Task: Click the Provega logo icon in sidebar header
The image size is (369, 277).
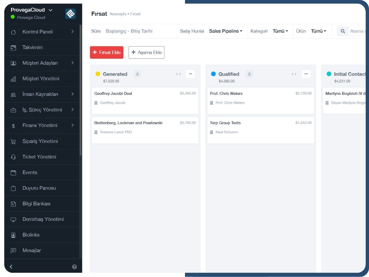Action: 70,14
